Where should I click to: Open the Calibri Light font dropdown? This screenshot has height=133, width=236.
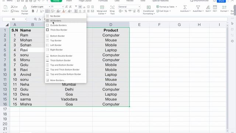coord(49,7)
